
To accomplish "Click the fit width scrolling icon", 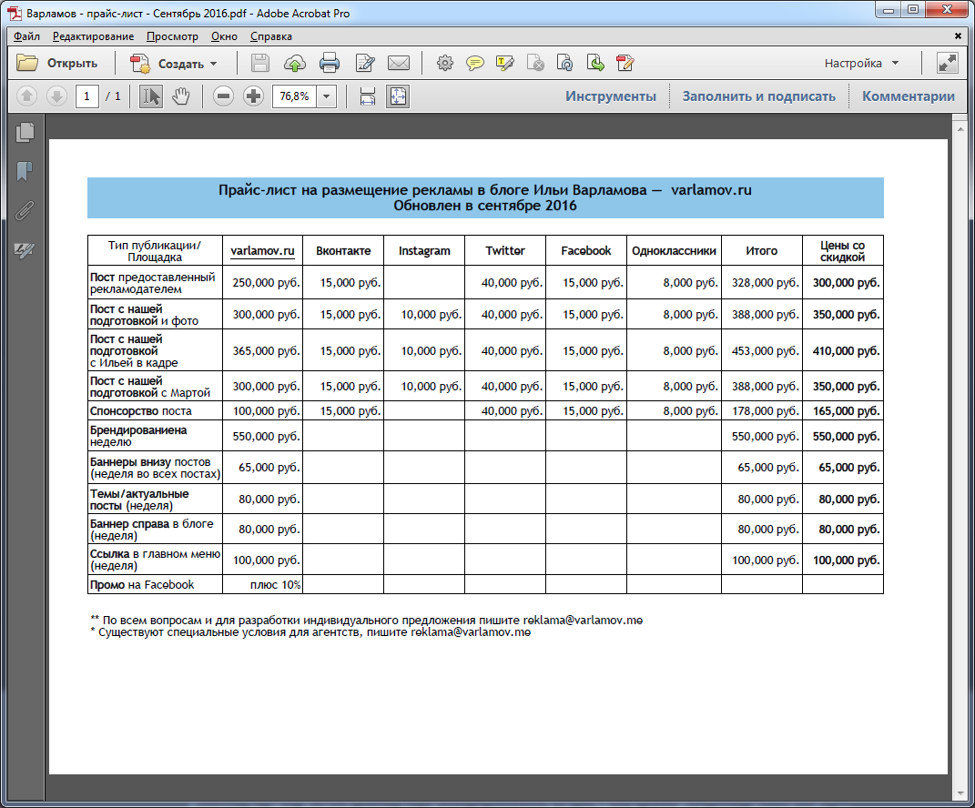I will 368,96.
